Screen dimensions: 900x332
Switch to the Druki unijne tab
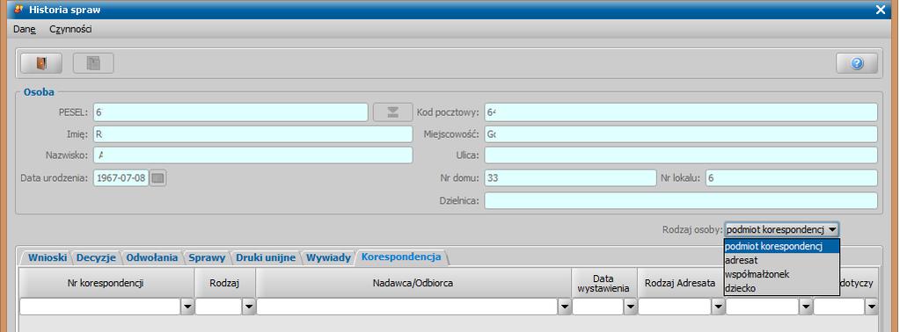[266, 258]
